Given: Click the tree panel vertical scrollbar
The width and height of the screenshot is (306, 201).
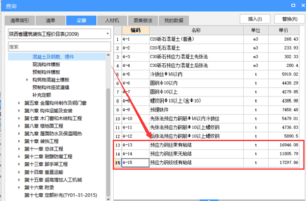Looking at the screenshot, I should click(108, 142).
